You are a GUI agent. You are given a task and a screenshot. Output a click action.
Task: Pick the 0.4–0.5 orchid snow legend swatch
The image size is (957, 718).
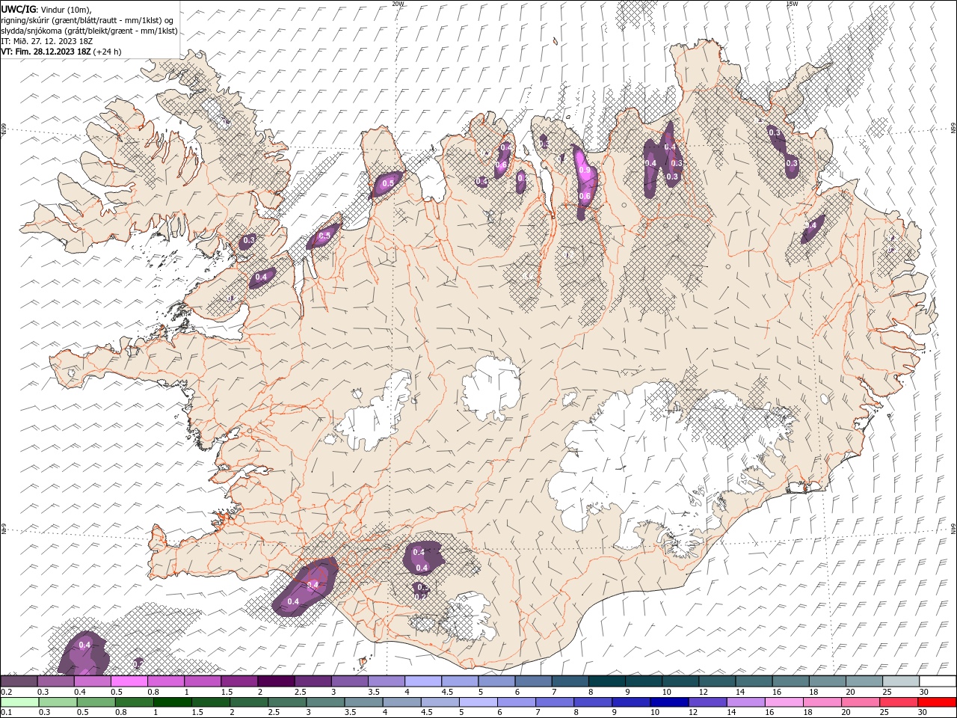93,681
